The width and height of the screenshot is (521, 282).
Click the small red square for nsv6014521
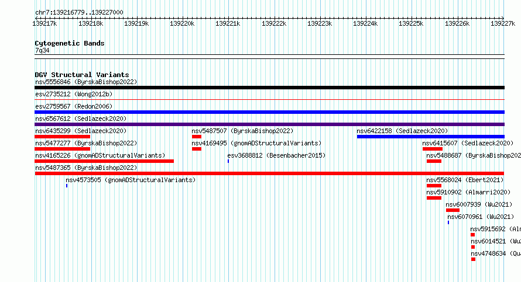pyautogui.click(x=473, y=247)
